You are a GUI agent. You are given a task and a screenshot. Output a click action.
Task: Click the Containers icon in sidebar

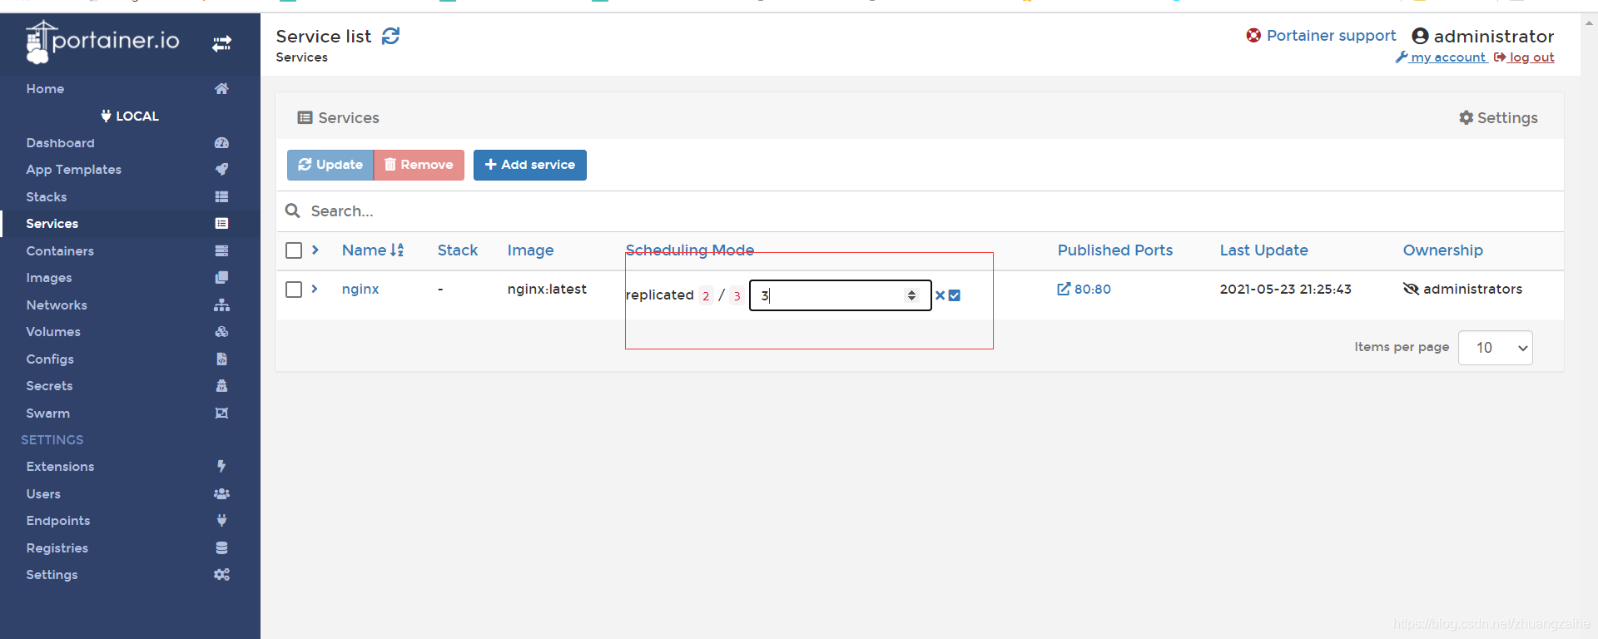pyautogui.click(x=221, y=250)
